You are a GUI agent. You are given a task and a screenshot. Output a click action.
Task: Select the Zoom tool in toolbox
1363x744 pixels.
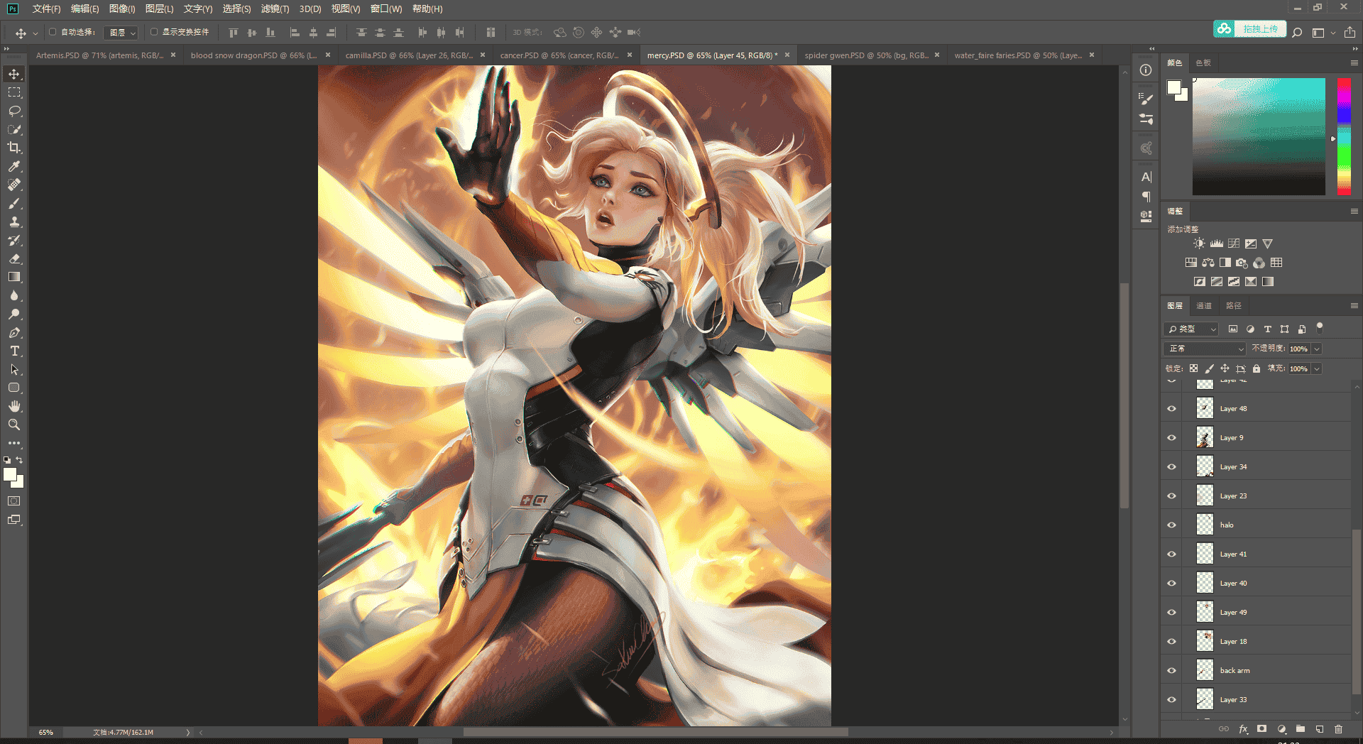pyautogui.click(x=14, y=425)
